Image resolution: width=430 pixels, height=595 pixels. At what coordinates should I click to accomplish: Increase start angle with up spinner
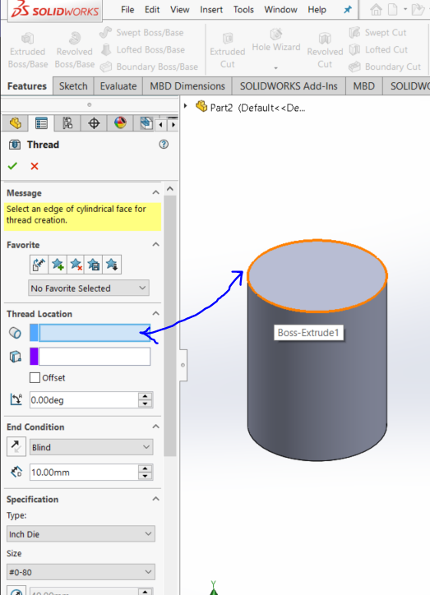click(x=146, y=396)
